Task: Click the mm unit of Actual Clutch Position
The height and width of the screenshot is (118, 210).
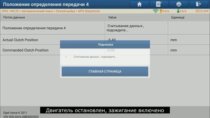Action: [174, 40]
